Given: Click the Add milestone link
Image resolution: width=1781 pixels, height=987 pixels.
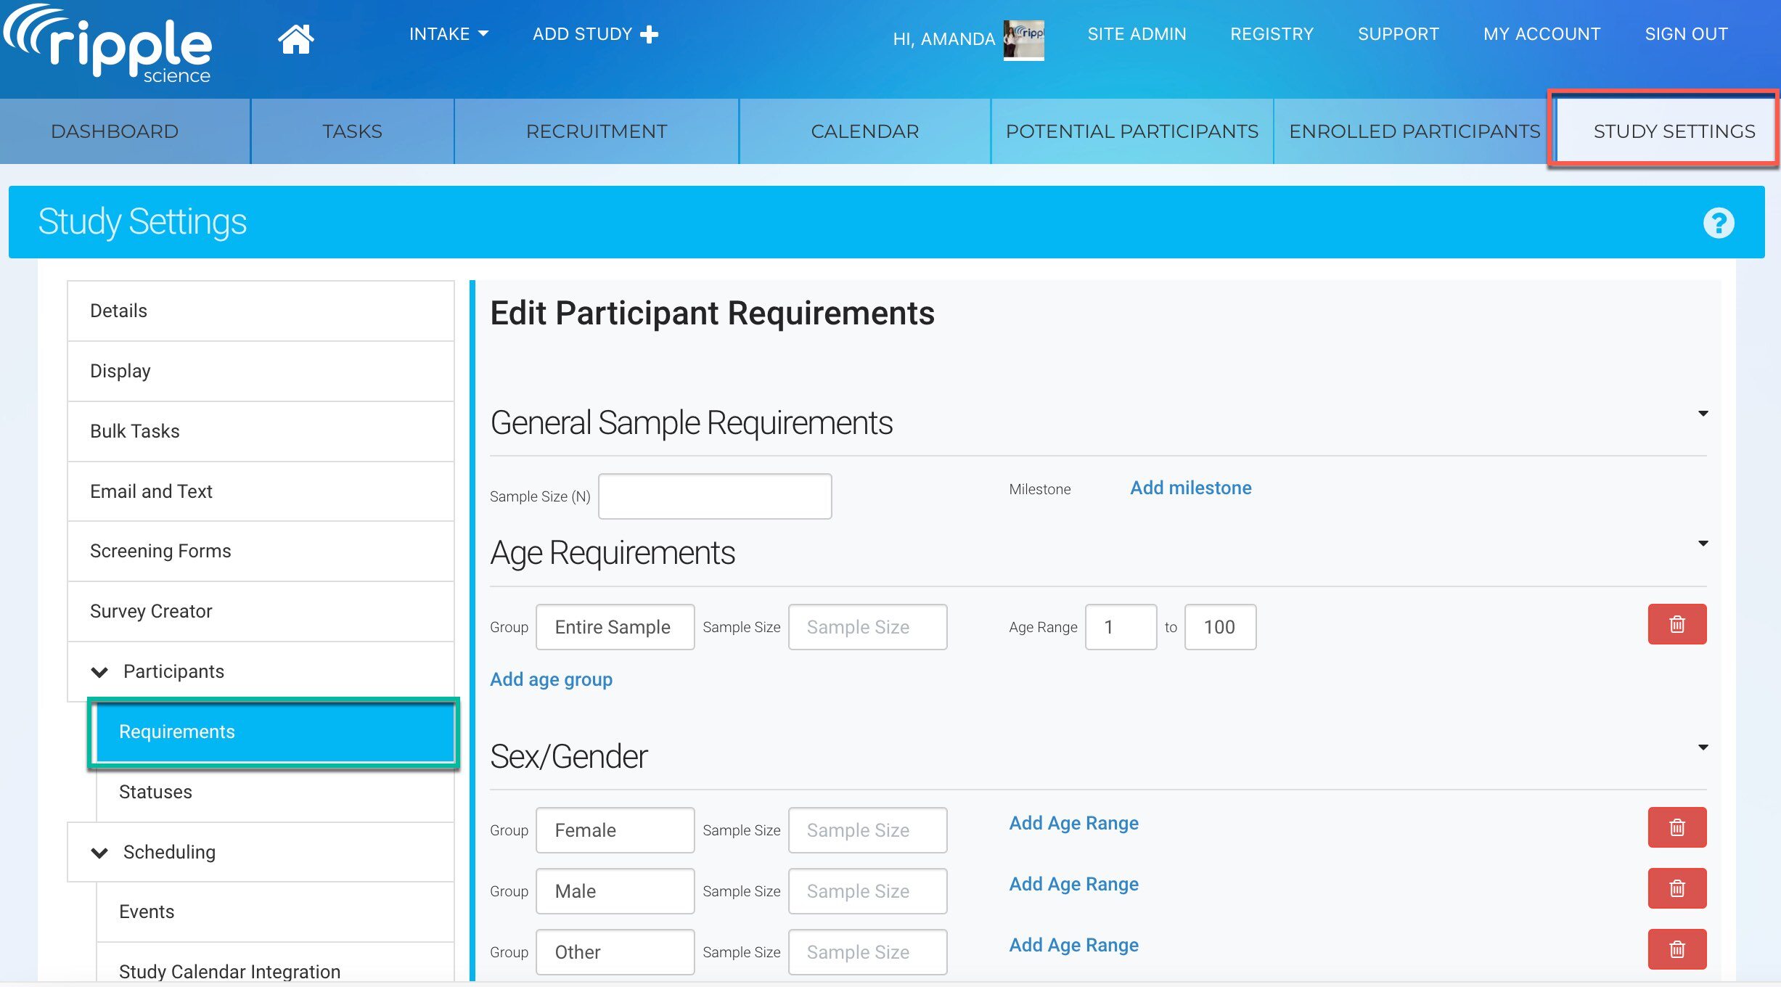Looking at the screenshot, I should pos(1190,488).
